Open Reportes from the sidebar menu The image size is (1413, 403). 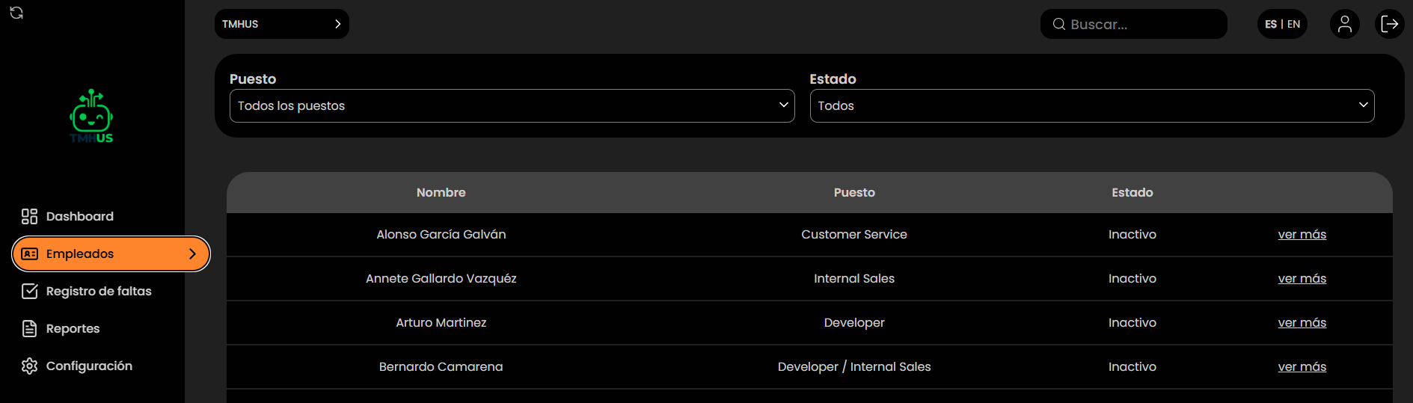(x=73, y=328)
